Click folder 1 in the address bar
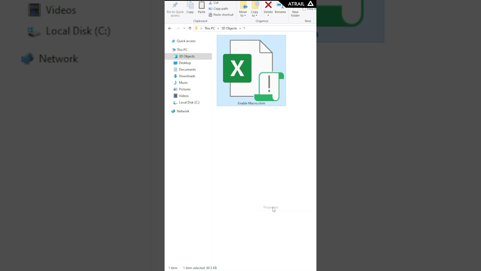 [244, 28]
